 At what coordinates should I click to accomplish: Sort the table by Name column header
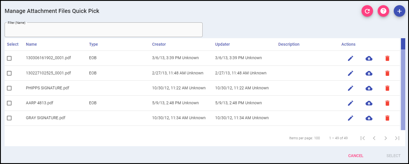click(31, 44)
